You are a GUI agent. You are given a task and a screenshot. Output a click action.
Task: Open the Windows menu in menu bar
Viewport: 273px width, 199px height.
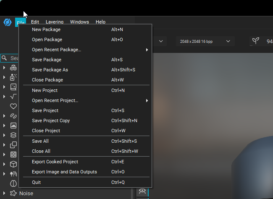pyautogui.click(x=79, y=22)
